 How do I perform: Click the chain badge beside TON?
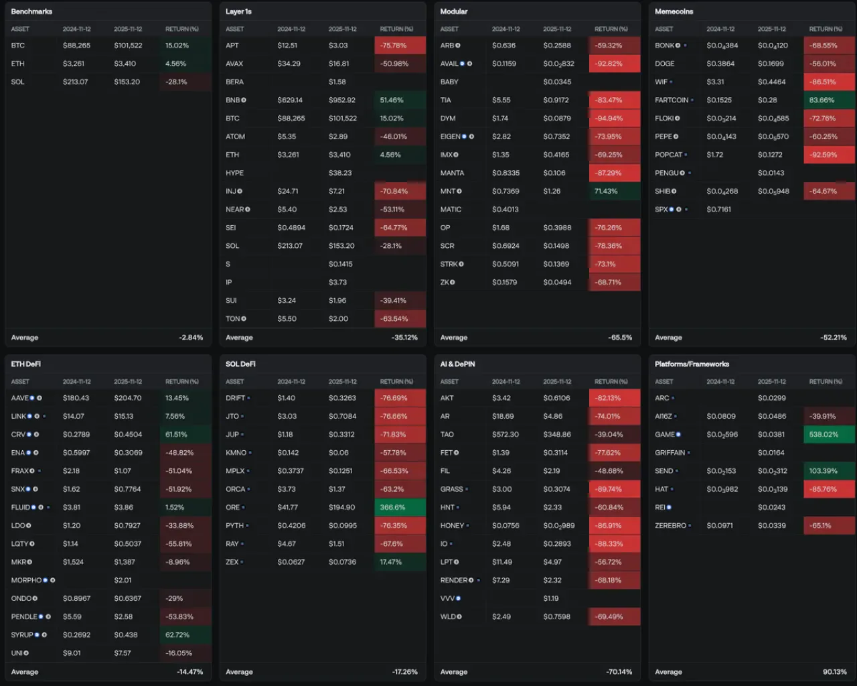pos(244,319)
